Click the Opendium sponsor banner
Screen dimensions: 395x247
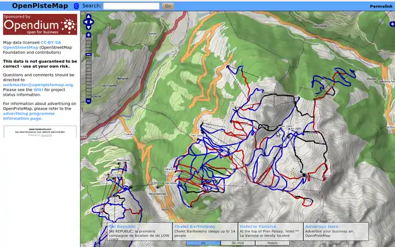40,24
